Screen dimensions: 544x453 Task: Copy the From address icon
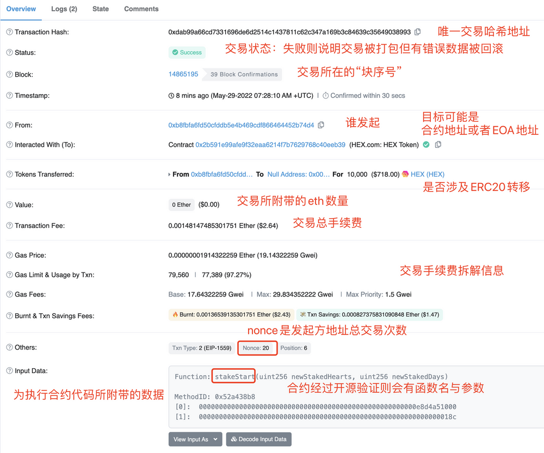click(322, 125)
